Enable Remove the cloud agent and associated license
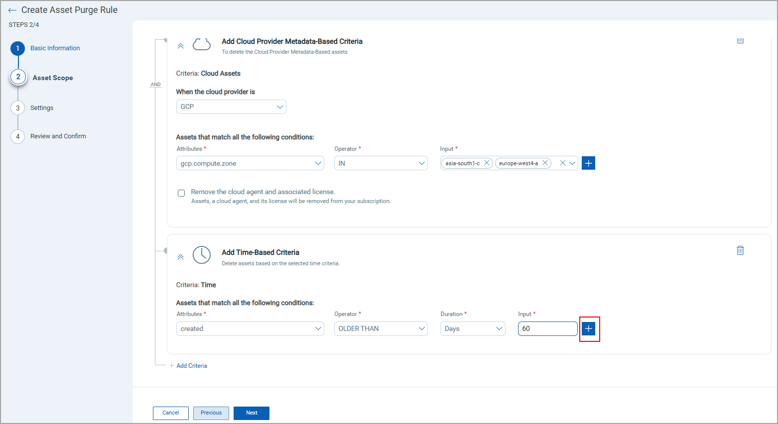The image size is (778, 424). click(x=181, y=193)
